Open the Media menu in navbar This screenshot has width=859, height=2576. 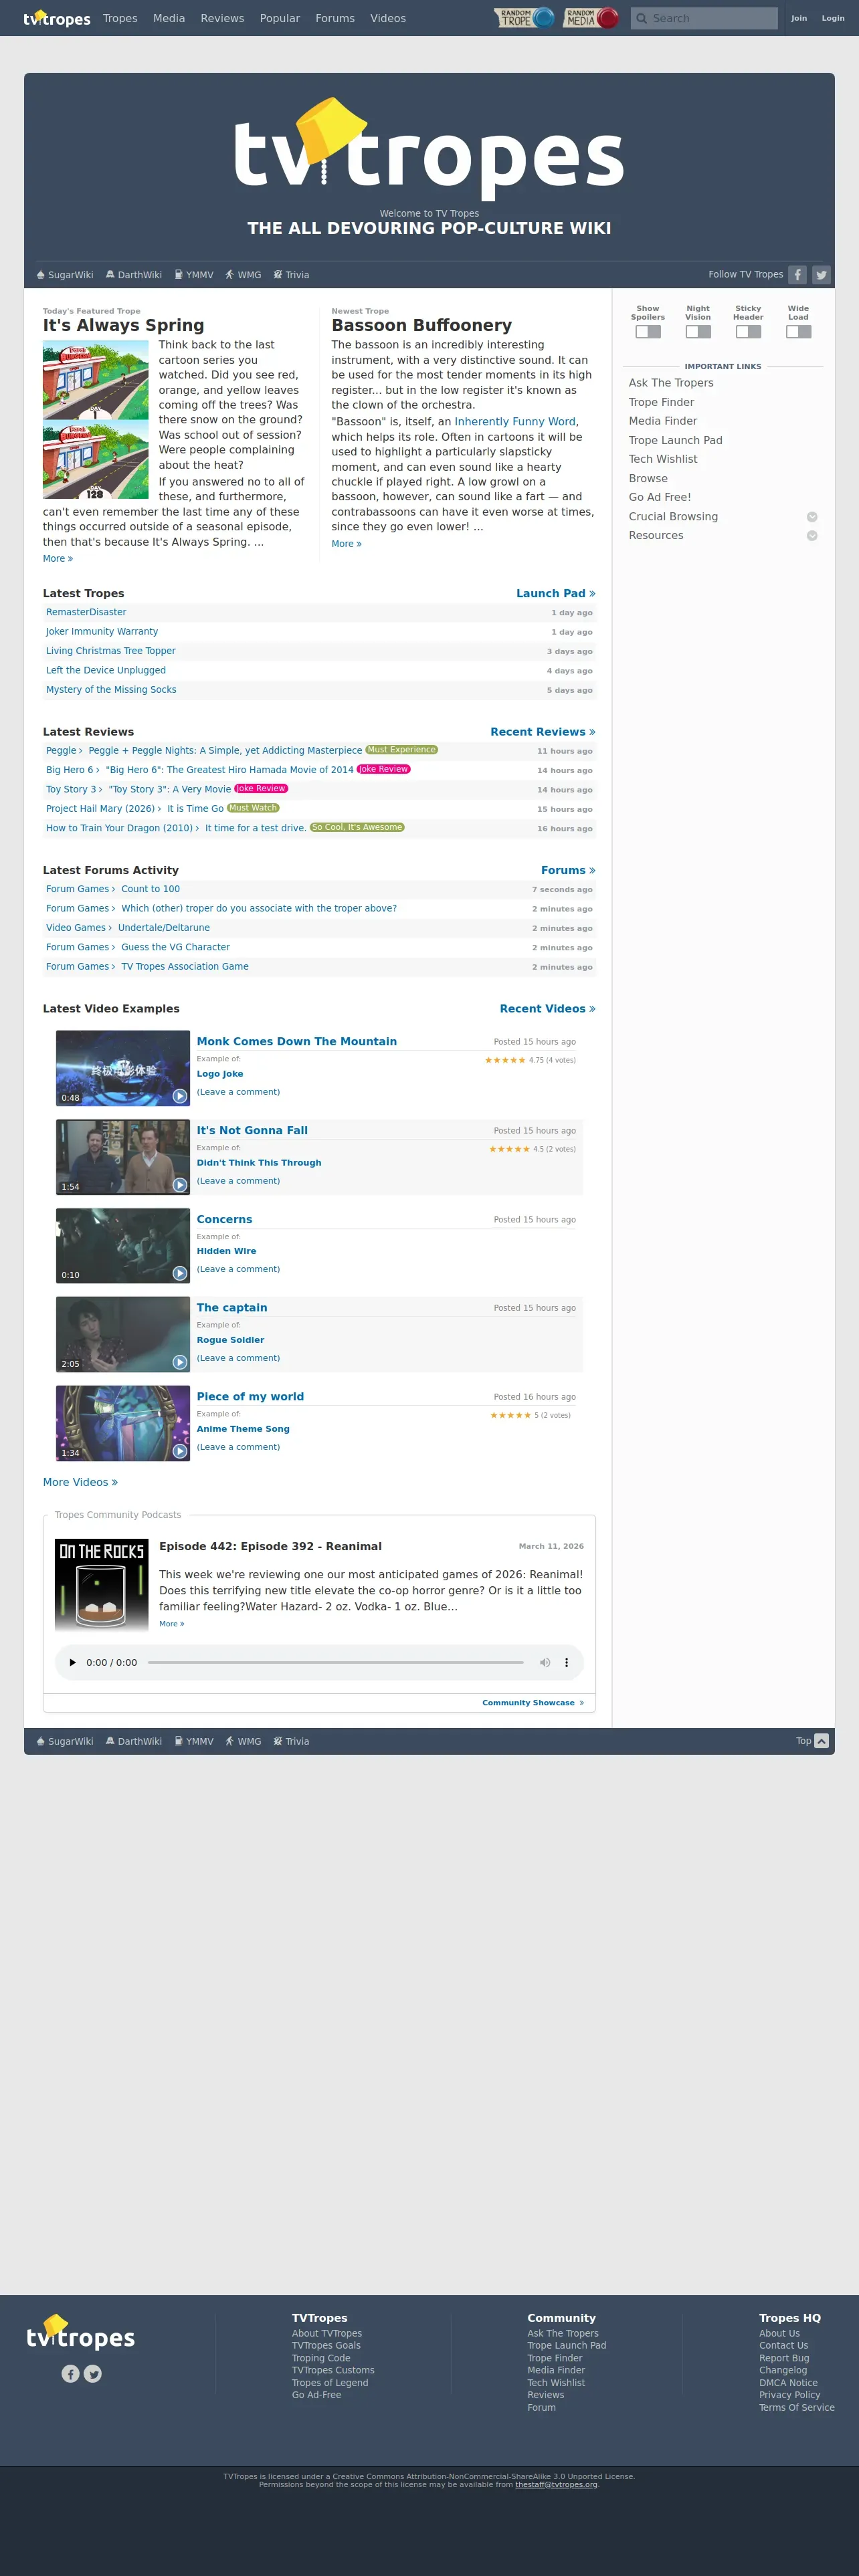169,18
